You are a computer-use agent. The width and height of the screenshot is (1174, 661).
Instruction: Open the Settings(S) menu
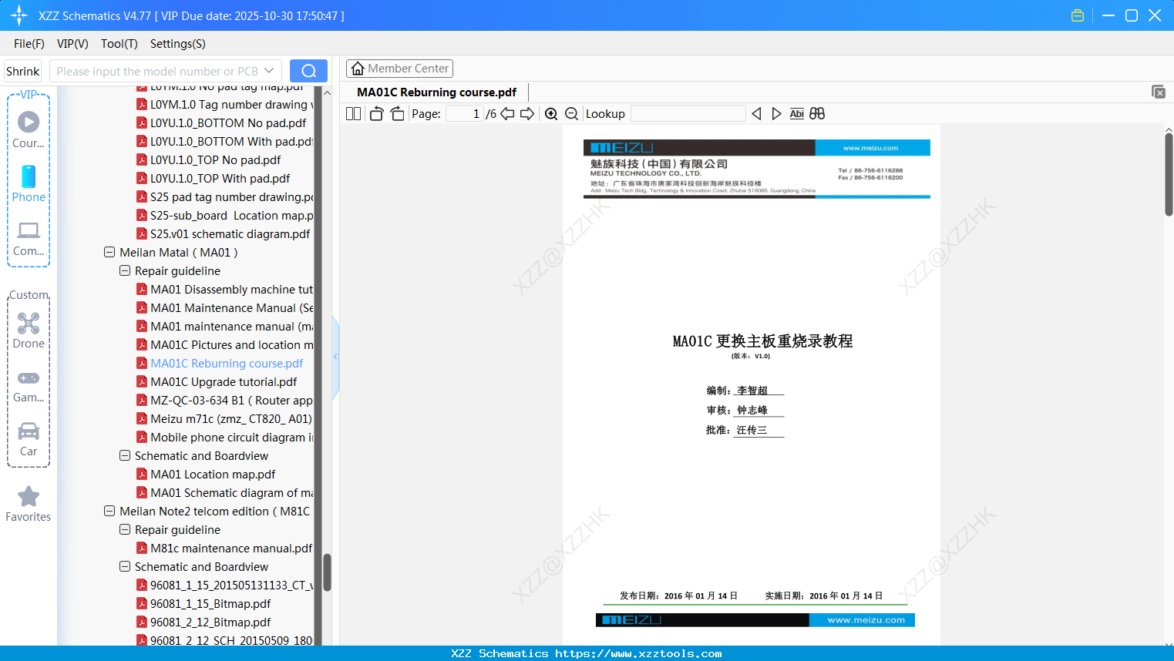(177, 44)
